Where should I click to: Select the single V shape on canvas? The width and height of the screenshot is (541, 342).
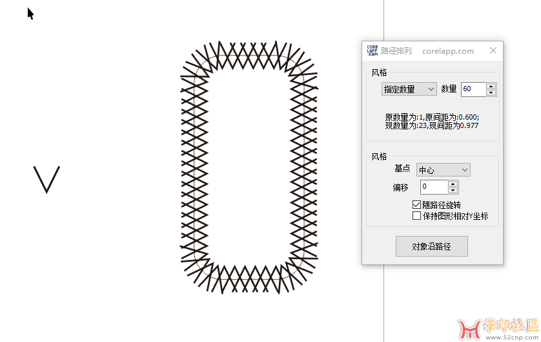pos(46,179)
